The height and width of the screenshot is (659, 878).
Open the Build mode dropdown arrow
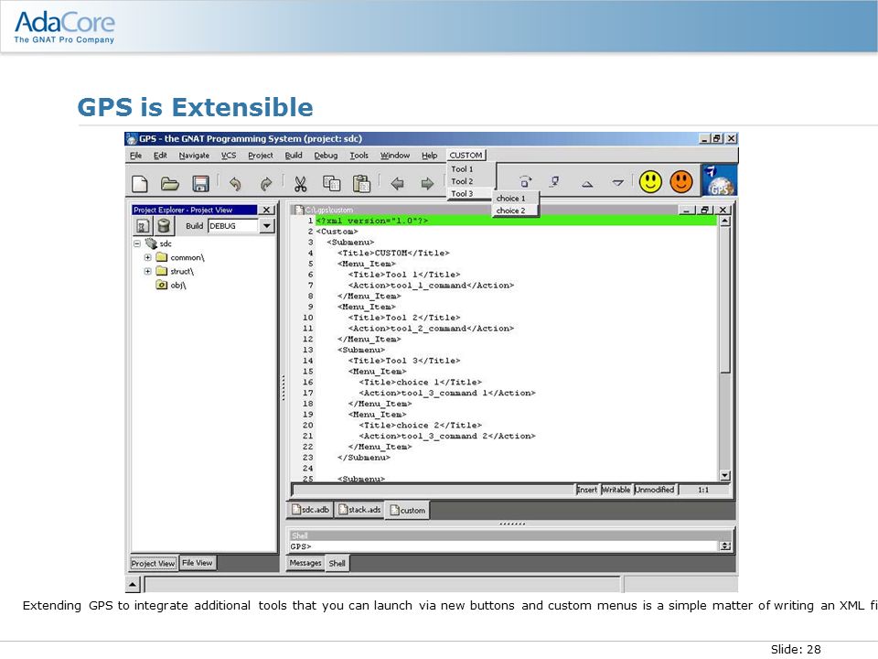tap(267, 226)
